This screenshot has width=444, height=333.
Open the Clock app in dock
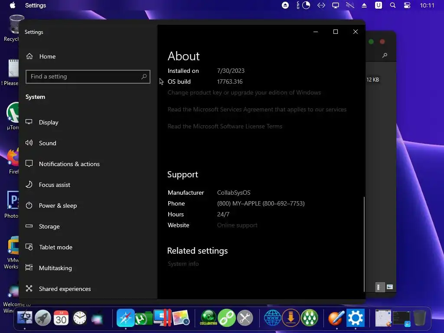pos(80,318)
